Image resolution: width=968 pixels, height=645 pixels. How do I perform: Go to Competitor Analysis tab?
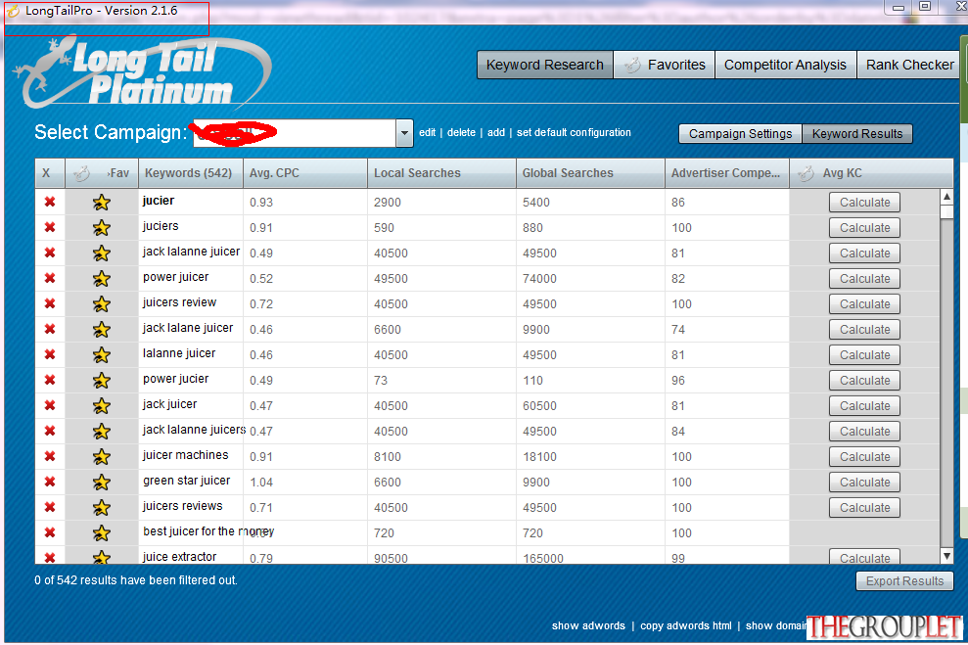[x=785, y=65]
